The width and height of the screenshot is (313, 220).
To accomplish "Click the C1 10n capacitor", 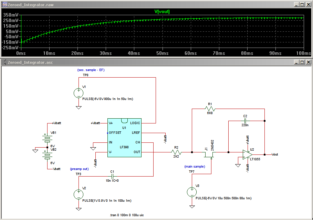I will pos(112,176).
